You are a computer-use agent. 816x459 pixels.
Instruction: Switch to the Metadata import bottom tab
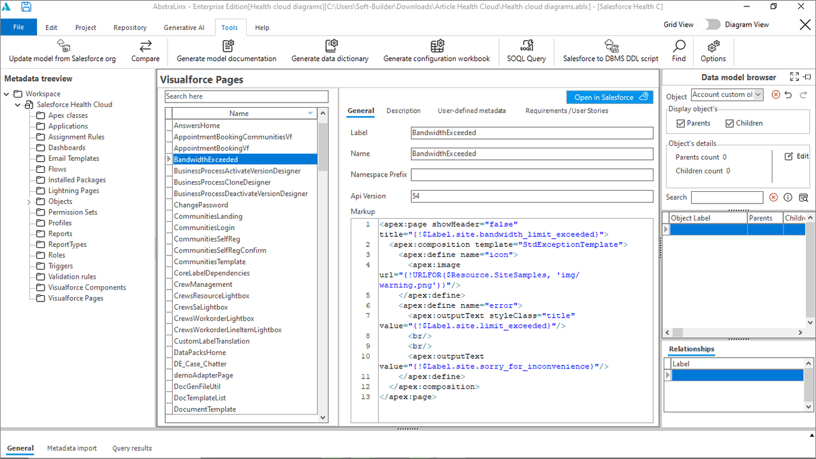72,448
